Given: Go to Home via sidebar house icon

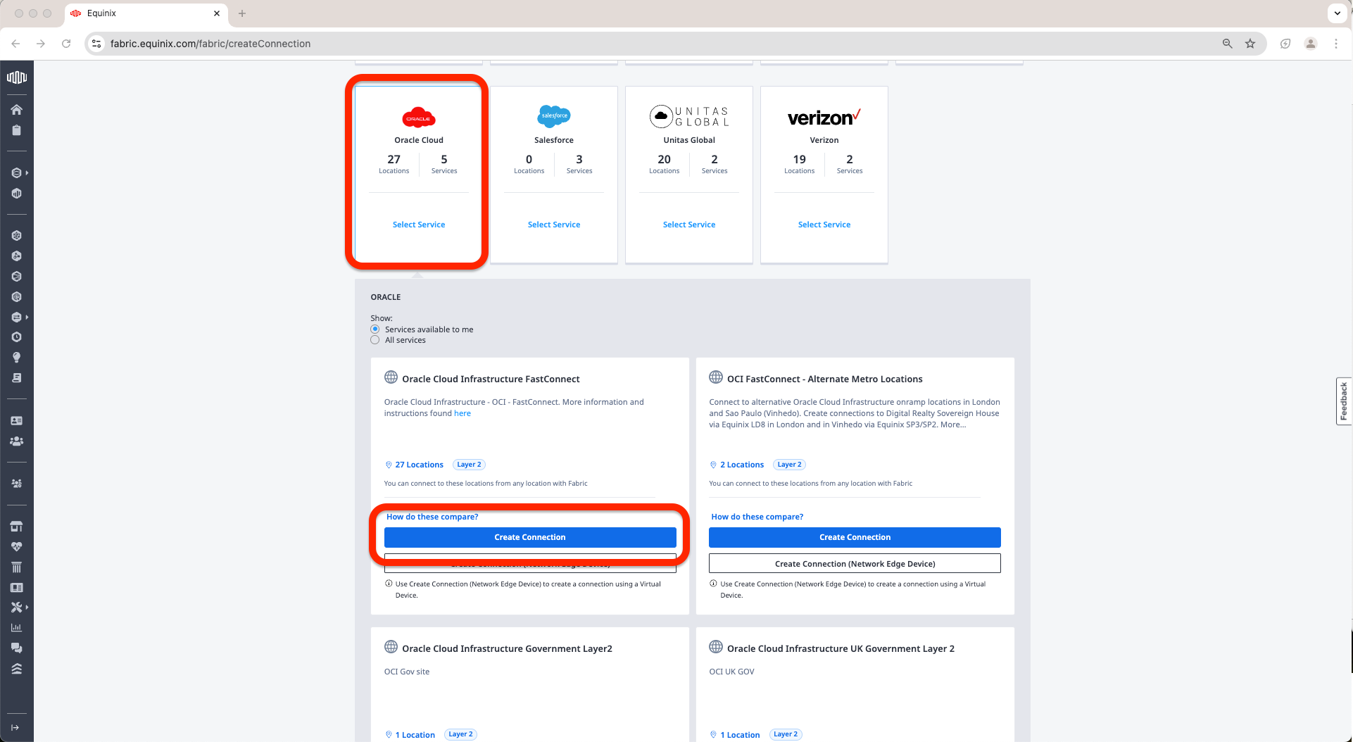Looking at the screenshot, I should click(17, 109).
